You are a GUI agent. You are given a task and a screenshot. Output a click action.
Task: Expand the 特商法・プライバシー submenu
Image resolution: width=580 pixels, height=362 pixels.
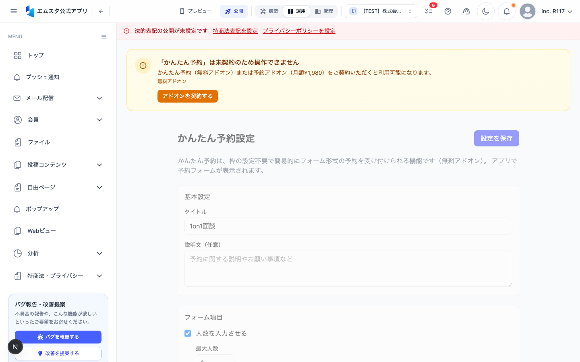click(58, 276)
